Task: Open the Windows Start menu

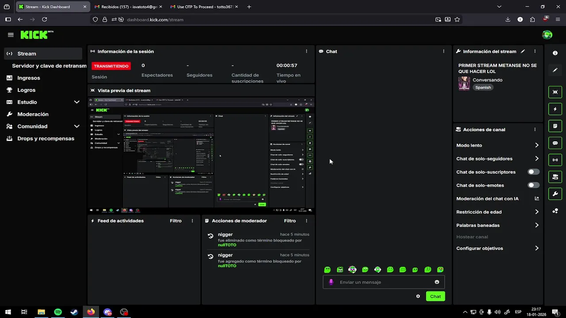Action: click(x=8, y=312)
